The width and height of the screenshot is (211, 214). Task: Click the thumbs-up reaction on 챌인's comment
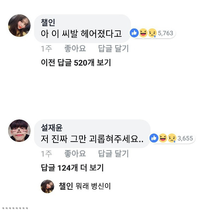[134, 33]
